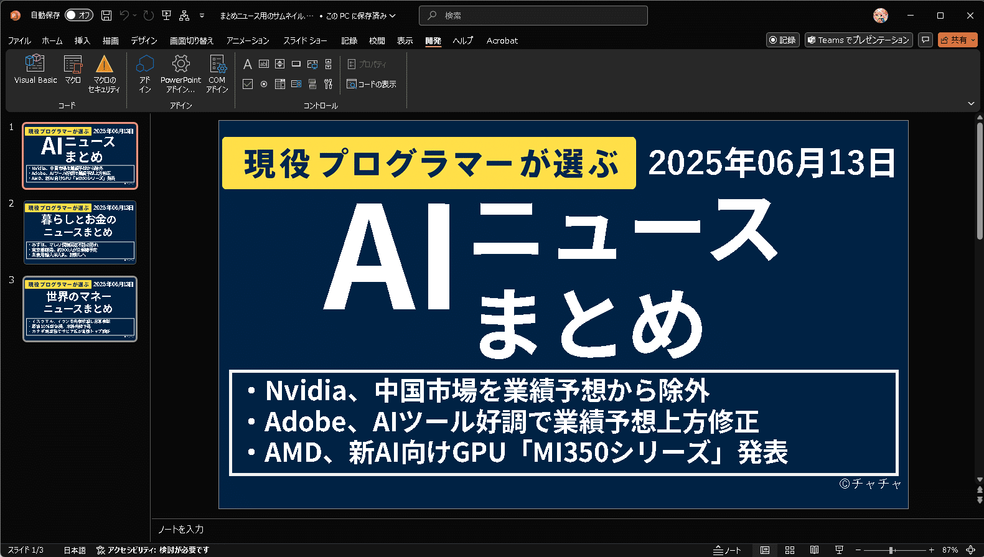Click the zoom in plus button
984x557 pixels.
click(x=931, y=550)
